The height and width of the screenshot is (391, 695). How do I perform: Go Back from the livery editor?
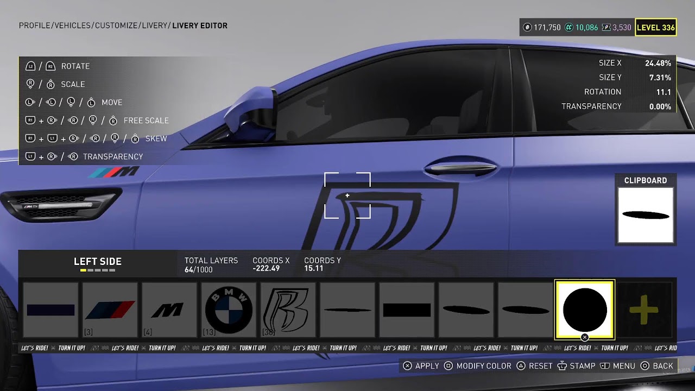tap(663, 366)
